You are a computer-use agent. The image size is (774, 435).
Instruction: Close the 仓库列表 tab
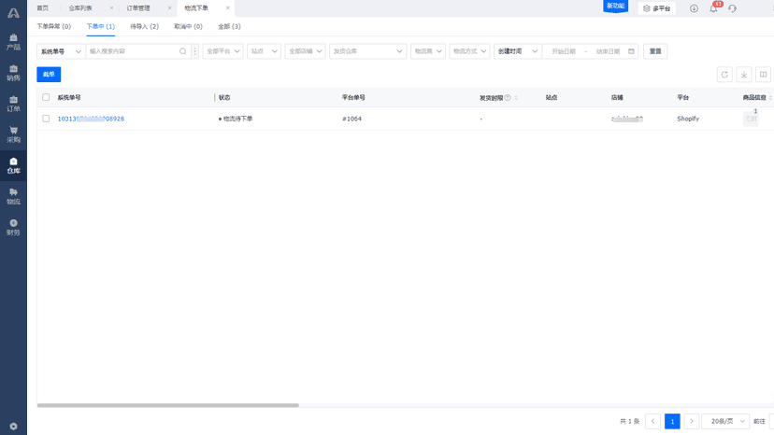pos(111,7)
